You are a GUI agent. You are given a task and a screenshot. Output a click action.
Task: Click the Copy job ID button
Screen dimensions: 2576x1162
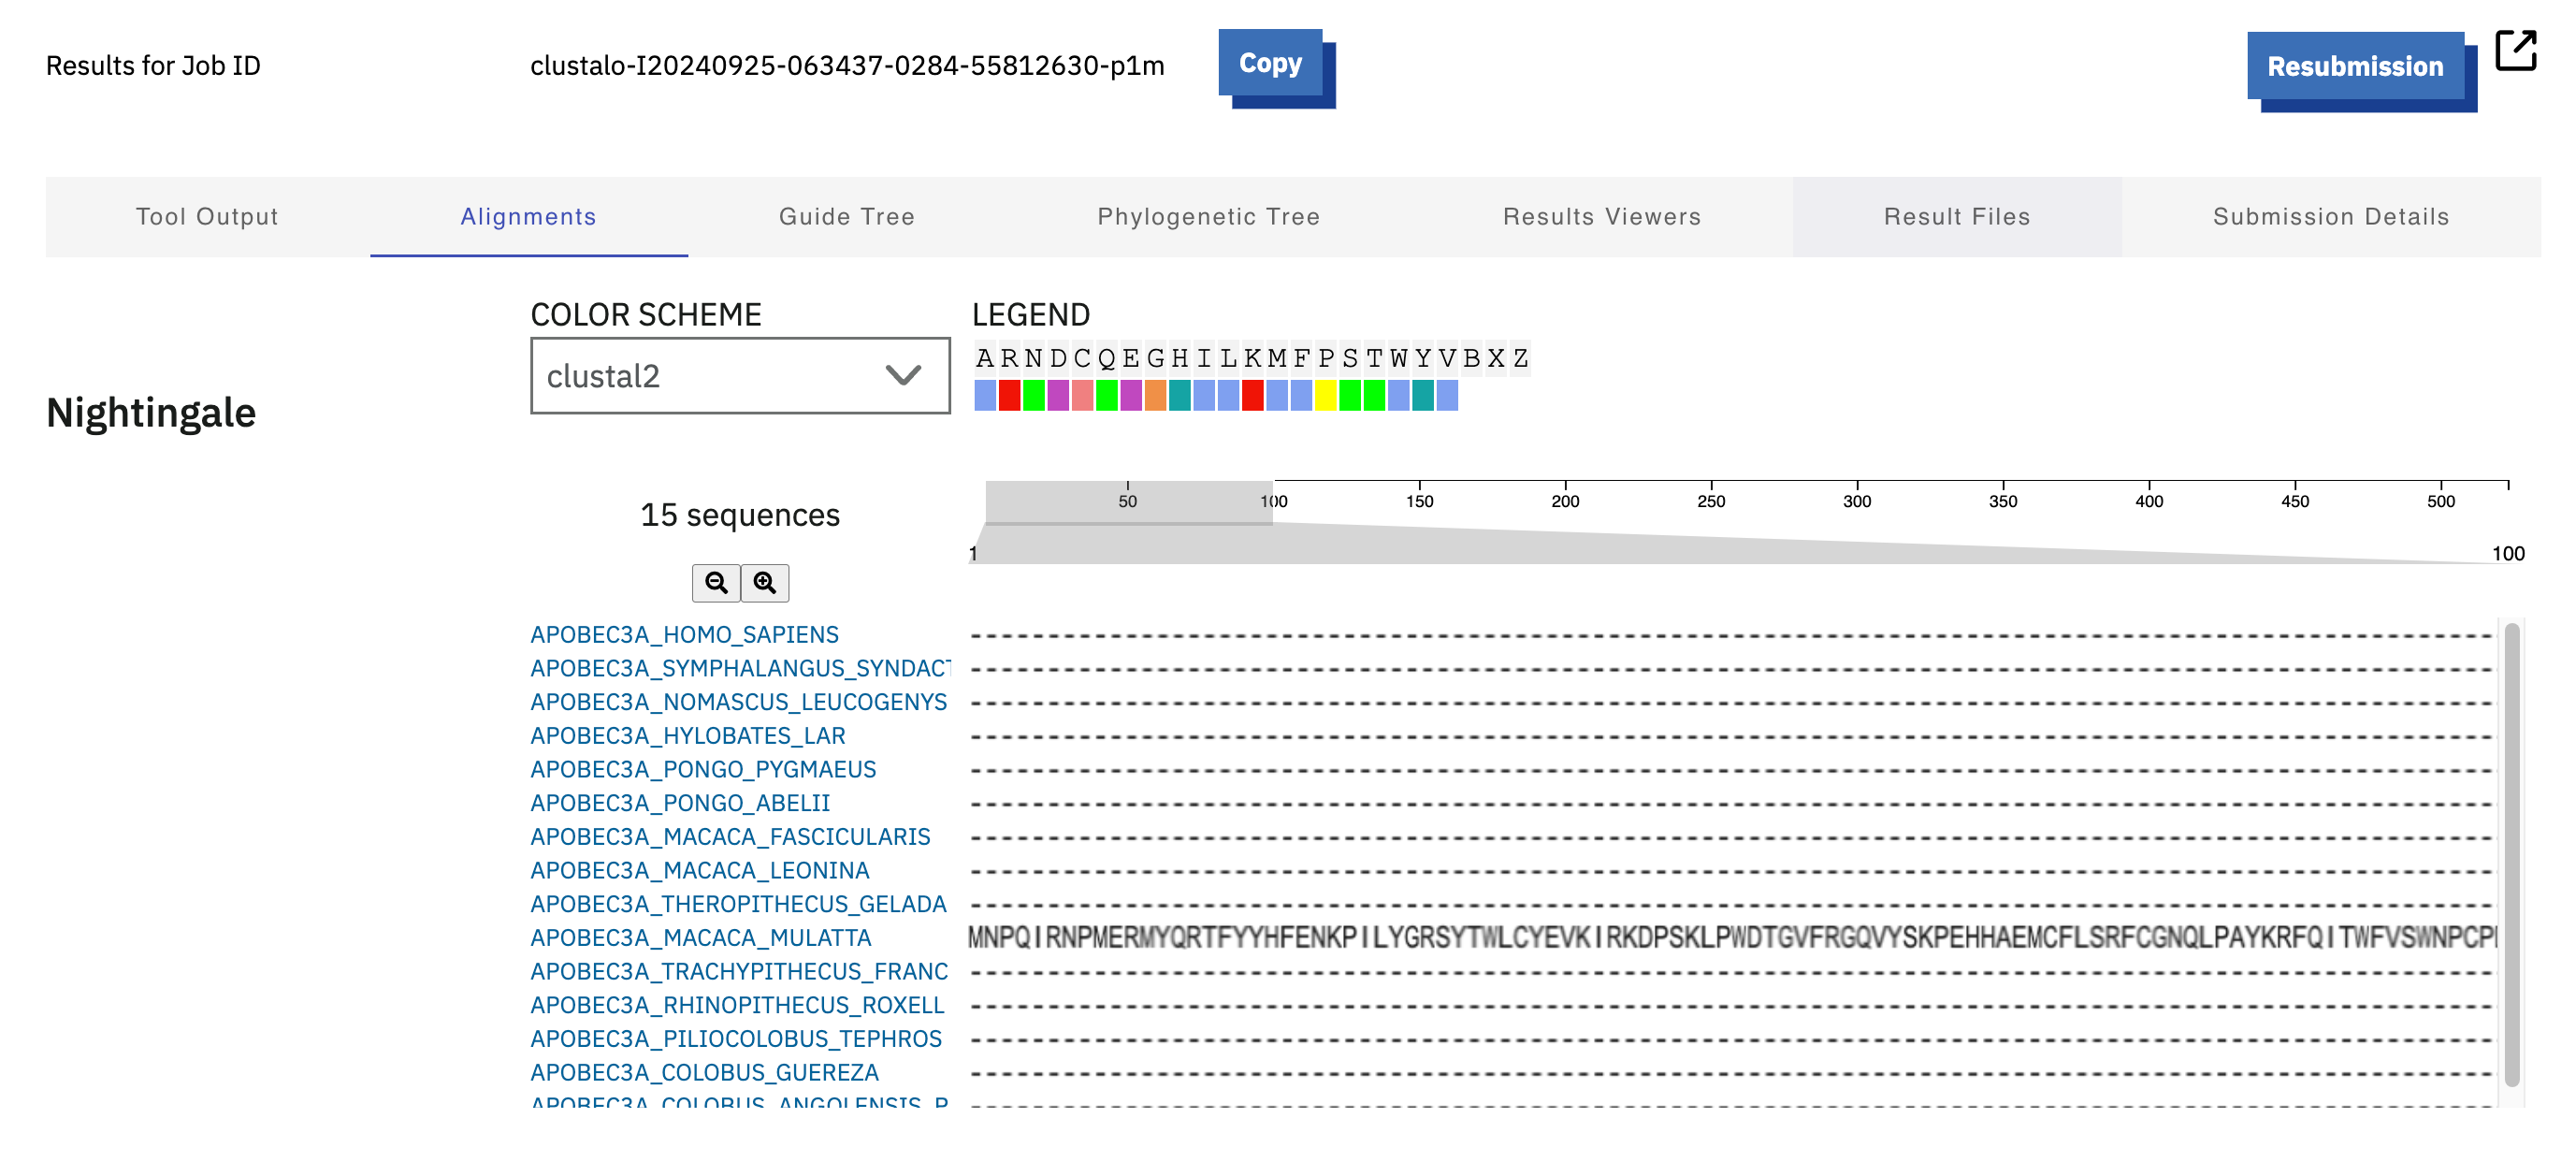coord(1271,63)
